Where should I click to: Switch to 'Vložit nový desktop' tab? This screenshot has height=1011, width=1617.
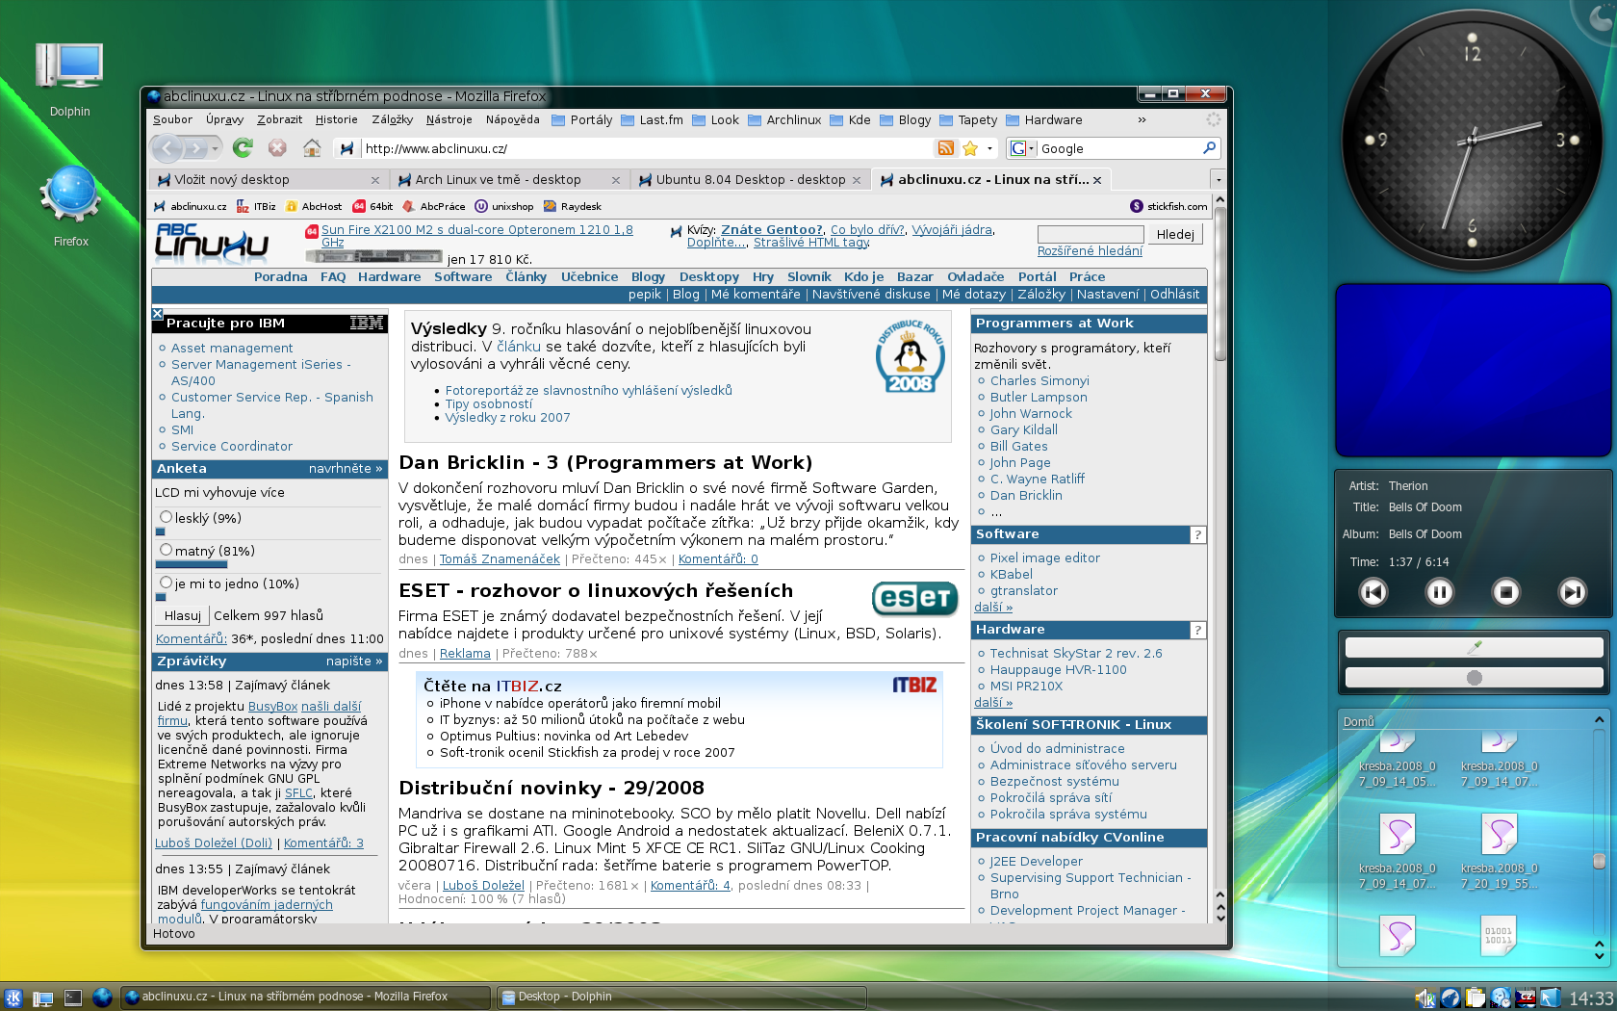tap(269, 180)
